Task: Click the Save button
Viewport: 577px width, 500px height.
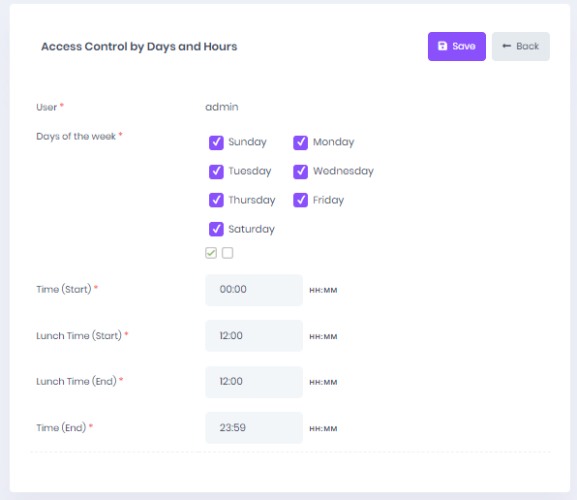Action: (x=457, y=47)
